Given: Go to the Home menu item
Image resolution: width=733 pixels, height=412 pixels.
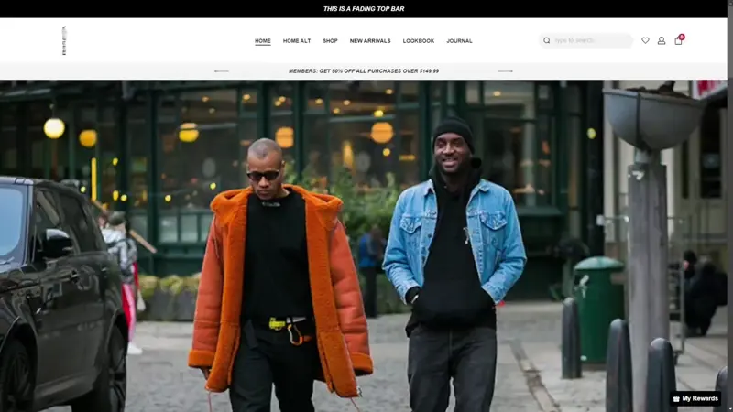Looking at the screenshot, I should [x=263, y=40].
